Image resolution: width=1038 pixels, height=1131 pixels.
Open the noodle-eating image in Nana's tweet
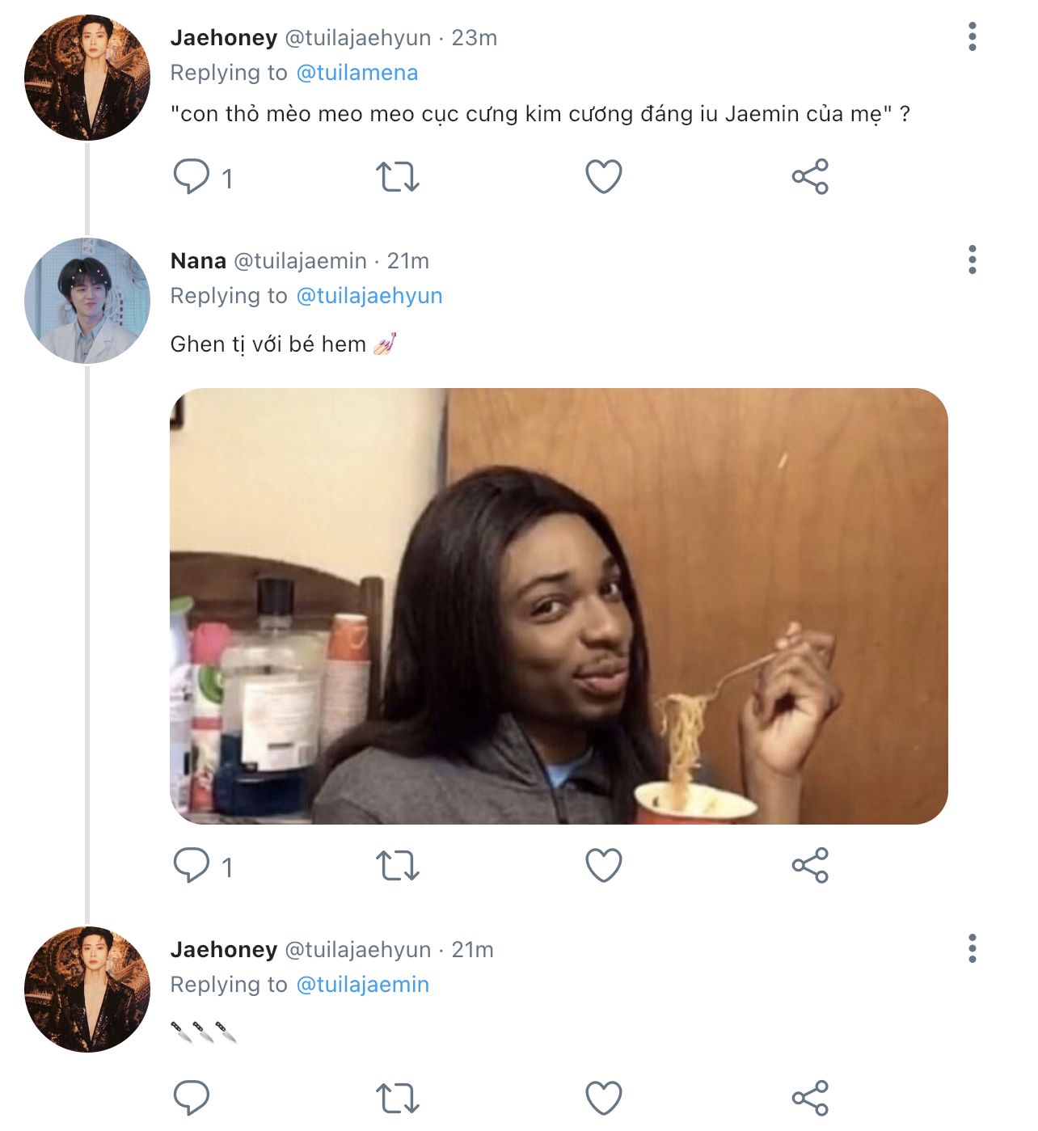pyautogui.click(x=558, y=606)
